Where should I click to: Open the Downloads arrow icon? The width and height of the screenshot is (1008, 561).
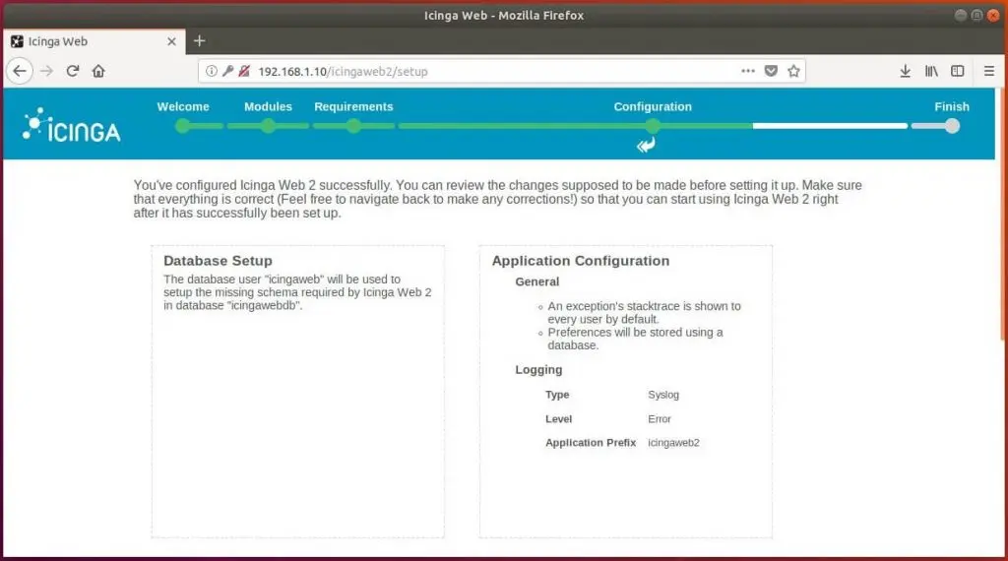[906, 71]
